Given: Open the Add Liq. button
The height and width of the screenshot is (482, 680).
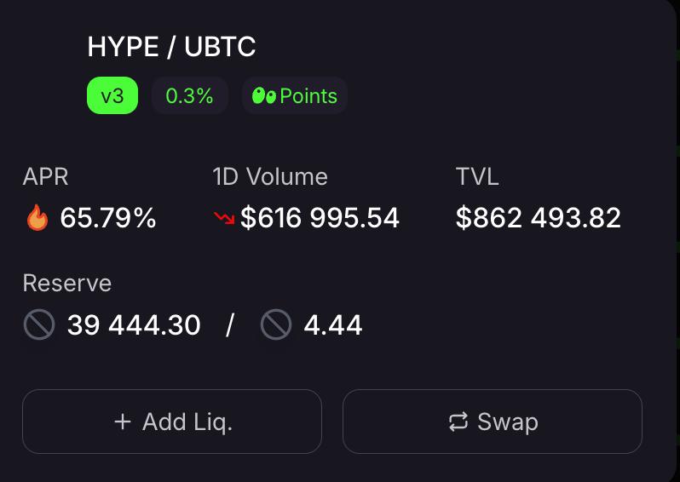Looking at the screenshot, I should point(172,422).
